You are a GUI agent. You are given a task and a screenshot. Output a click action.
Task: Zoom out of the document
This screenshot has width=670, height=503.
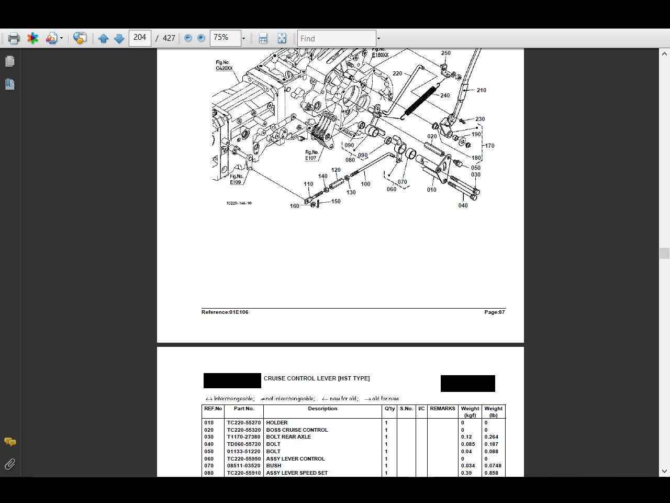pyautogui.click(x=187, y=38)
